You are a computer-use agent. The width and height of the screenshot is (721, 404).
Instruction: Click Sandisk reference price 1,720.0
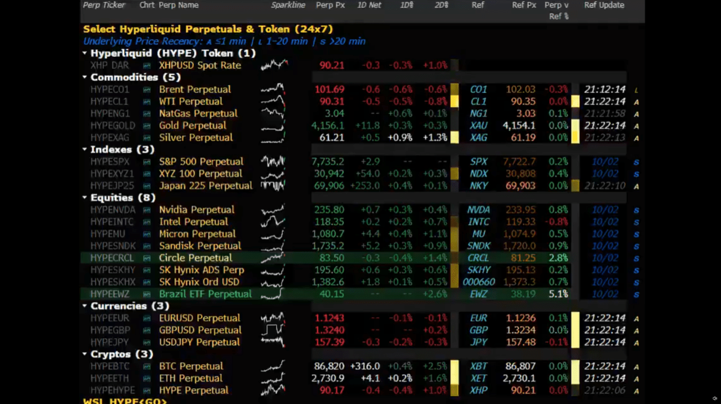click(x=519, y=246)
